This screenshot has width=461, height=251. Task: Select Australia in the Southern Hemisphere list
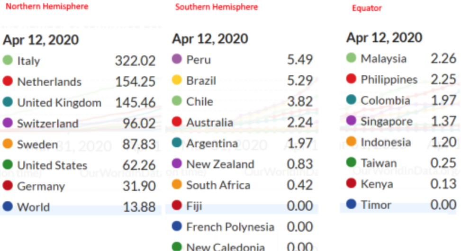tap(209, 122)
